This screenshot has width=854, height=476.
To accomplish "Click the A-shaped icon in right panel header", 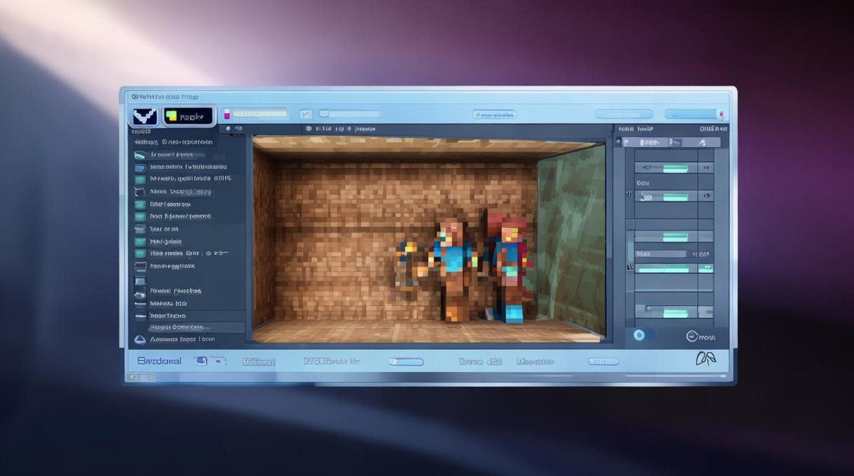I will 703,143.
